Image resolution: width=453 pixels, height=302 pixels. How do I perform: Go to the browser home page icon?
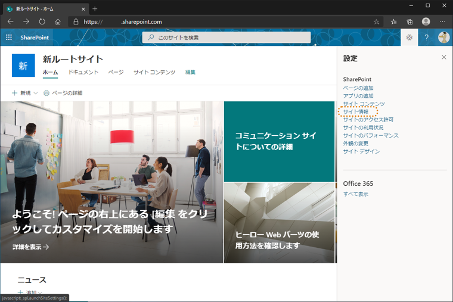click(x=58, y=21)
